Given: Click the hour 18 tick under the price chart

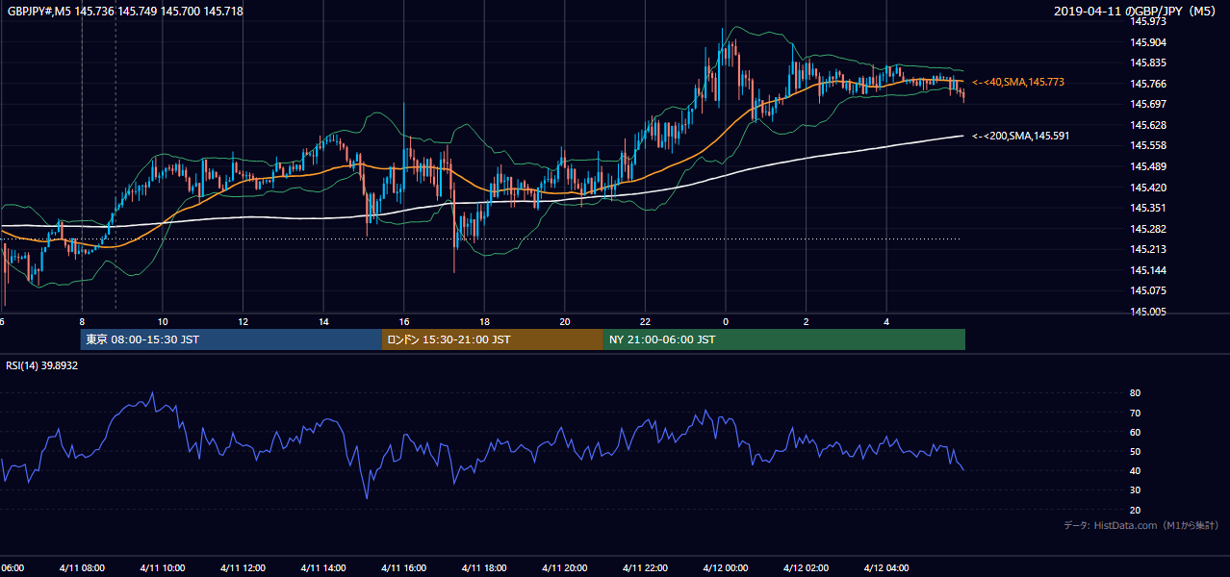Looking at the screenshot, I should point(484,322).
